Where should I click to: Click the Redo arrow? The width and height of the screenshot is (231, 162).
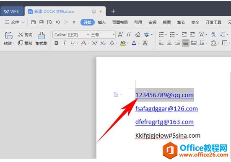coord(66,22)
